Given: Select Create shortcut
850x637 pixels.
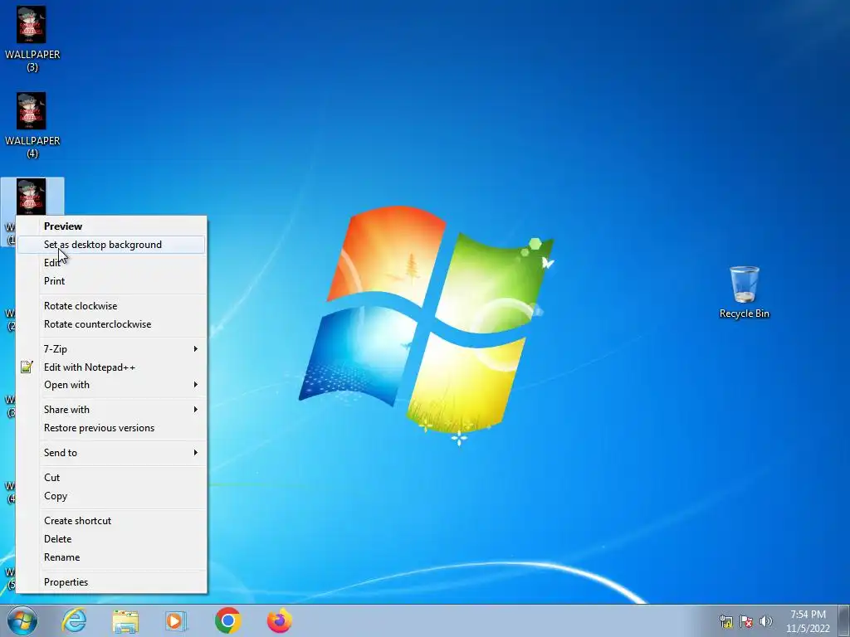Looking at the screenshot, I should pos(112,521).
